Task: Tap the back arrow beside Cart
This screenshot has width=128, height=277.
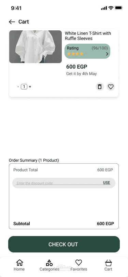Action: click(x=12, y=22)
